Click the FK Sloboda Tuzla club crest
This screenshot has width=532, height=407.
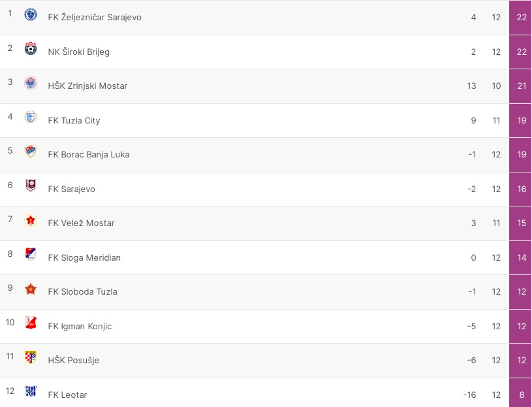31,289
